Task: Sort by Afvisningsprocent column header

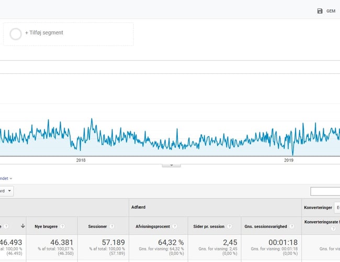Action: (x=152, y=226)
